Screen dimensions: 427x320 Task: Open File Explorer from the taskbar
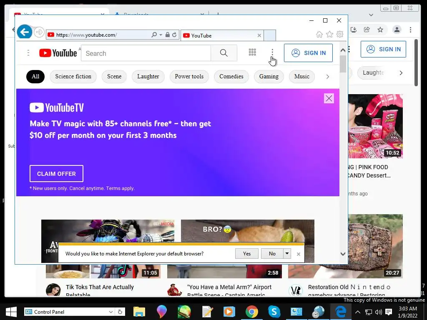(x=139, y=312)
